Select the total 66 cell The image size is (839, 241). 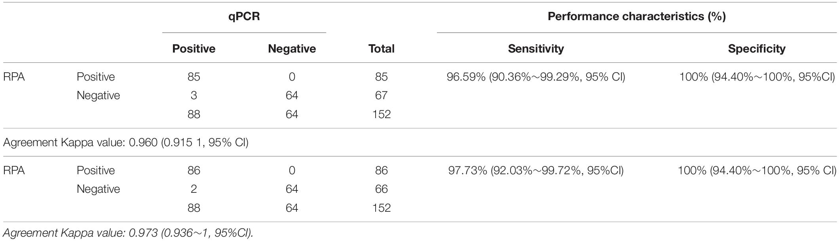click(x=381, y=189)
